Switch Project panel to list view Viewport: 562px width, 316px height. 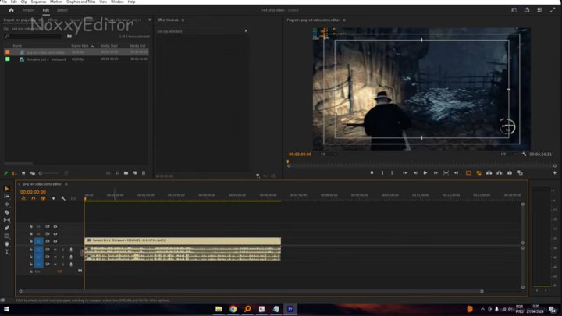click(14, 173)
